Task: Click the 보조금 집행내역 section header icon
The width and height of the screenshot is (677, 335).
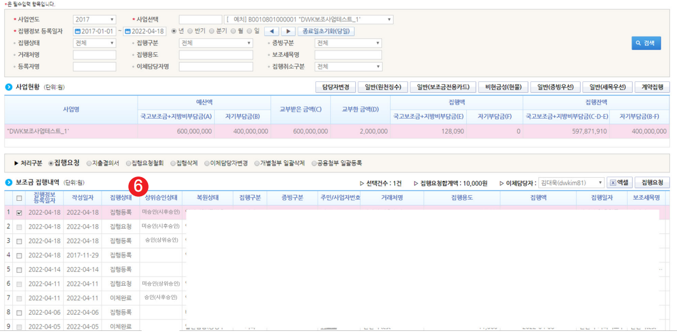Action: [9, 183]
